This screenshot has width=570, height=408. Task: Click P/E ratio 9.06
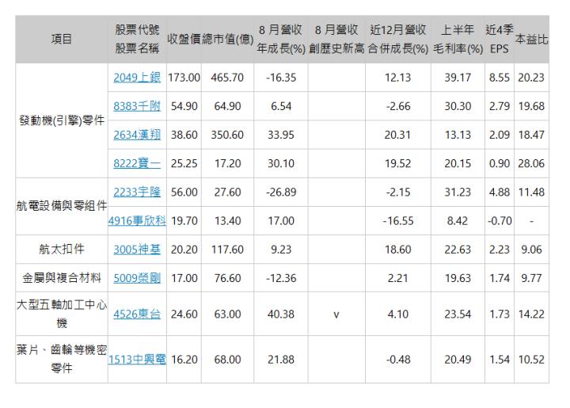tap(531, 250)
